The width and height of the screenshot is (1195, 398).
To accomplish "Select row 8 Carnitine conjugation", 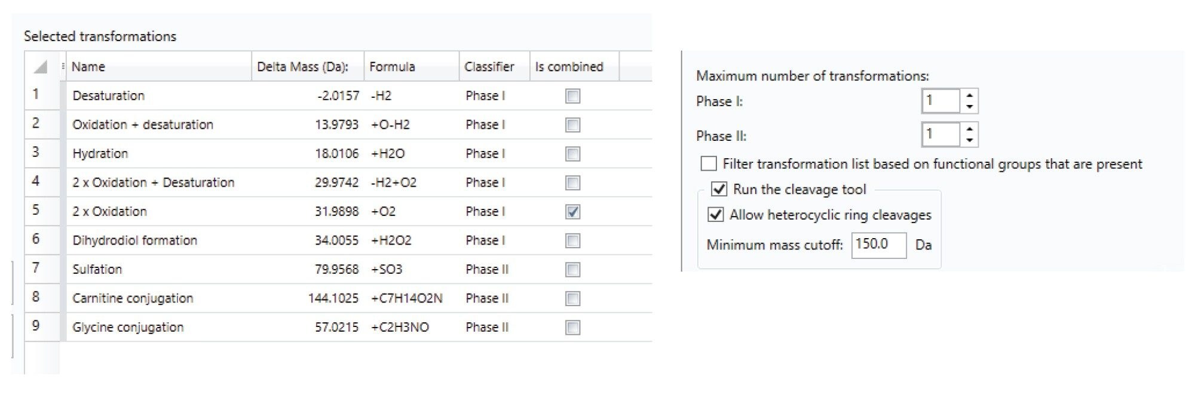I will click(338, 298).
